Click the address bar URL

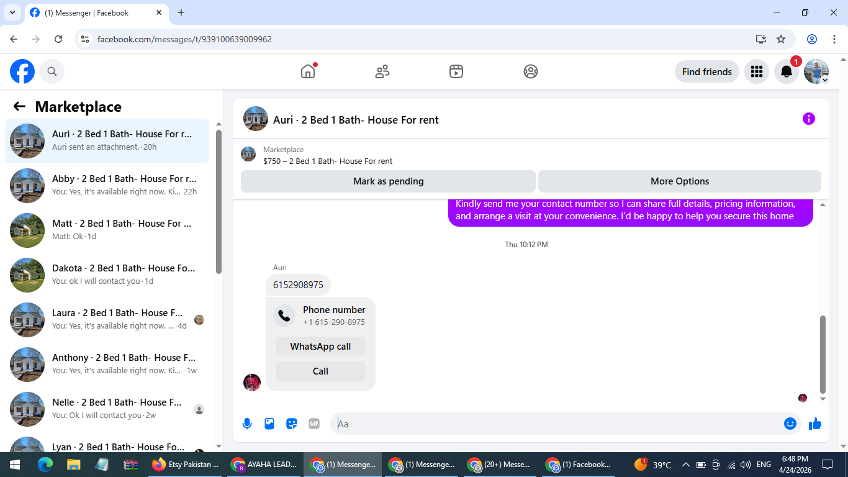coord(184,39)
